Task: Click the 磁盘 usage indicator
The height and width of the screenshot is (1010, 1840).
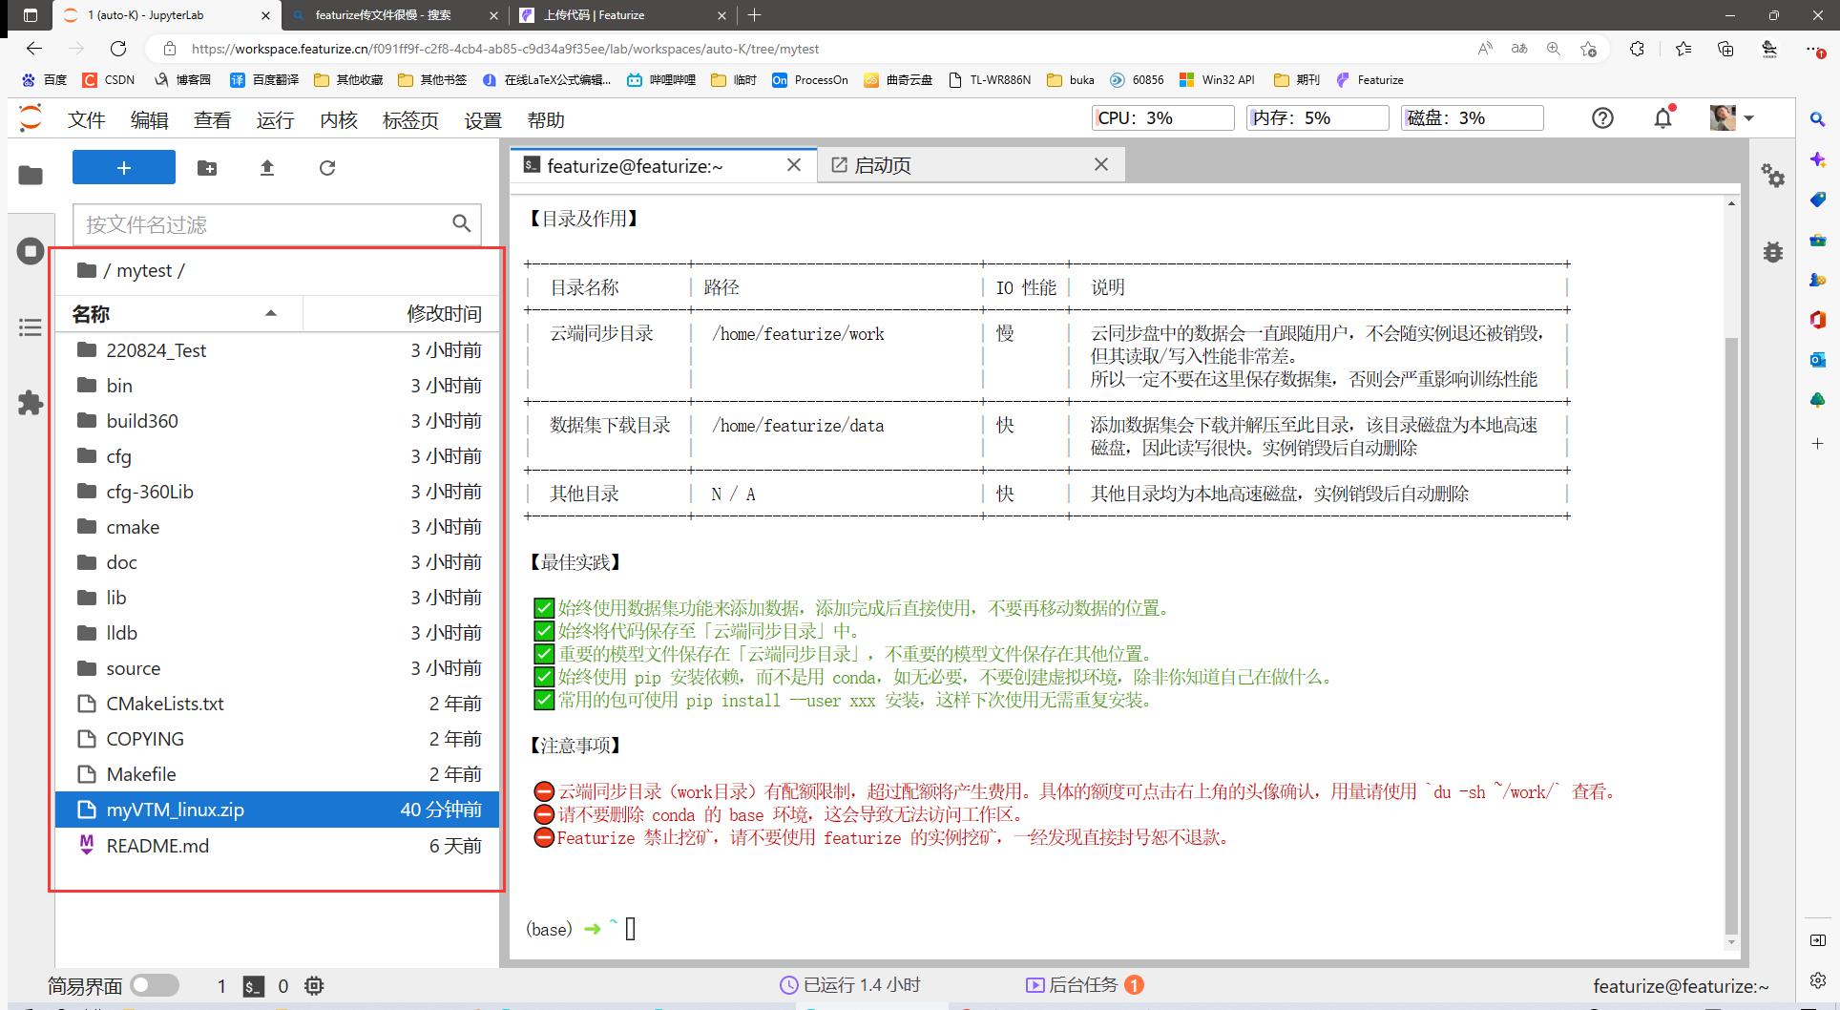Action: [1472, 118]
